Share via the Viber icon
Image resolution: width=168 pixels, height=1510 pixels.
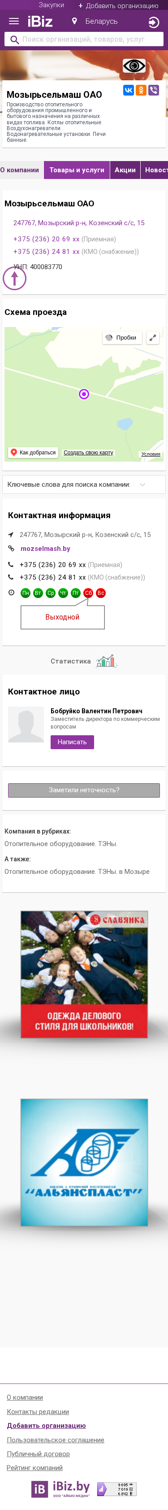(153, 90)
